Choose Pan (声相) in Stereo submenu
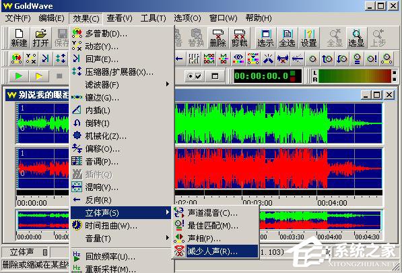The height and width of the screenshot is (273, 402). [x=215, y=239]
